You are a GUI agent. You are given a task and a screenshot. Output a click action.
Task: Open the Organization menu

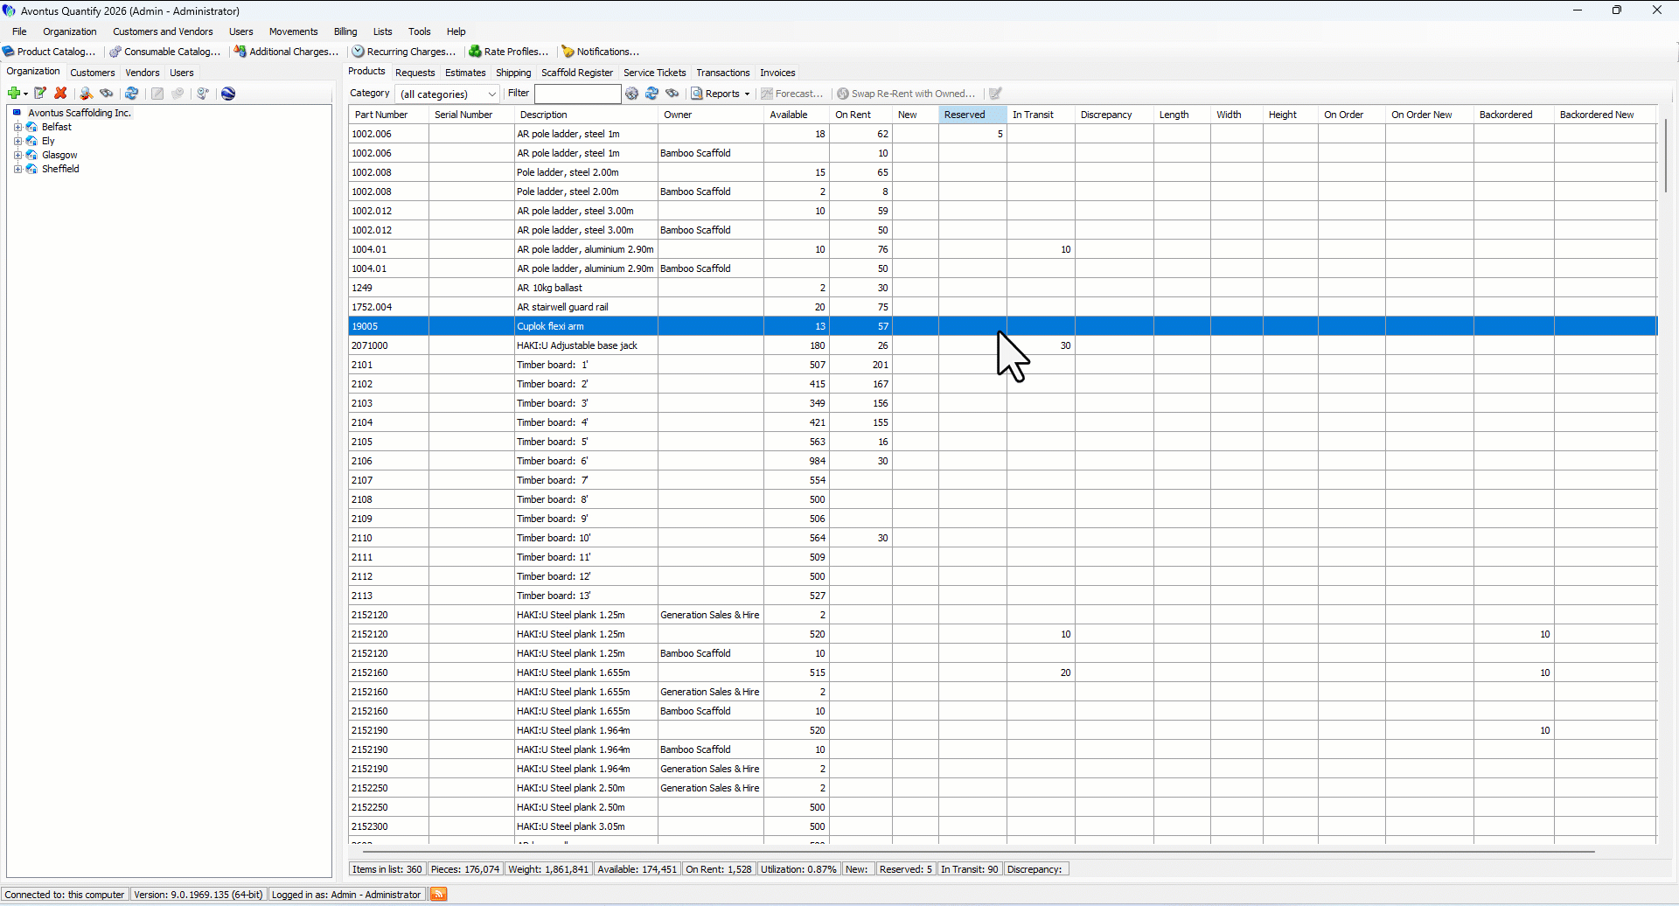(x=70, y=31)
